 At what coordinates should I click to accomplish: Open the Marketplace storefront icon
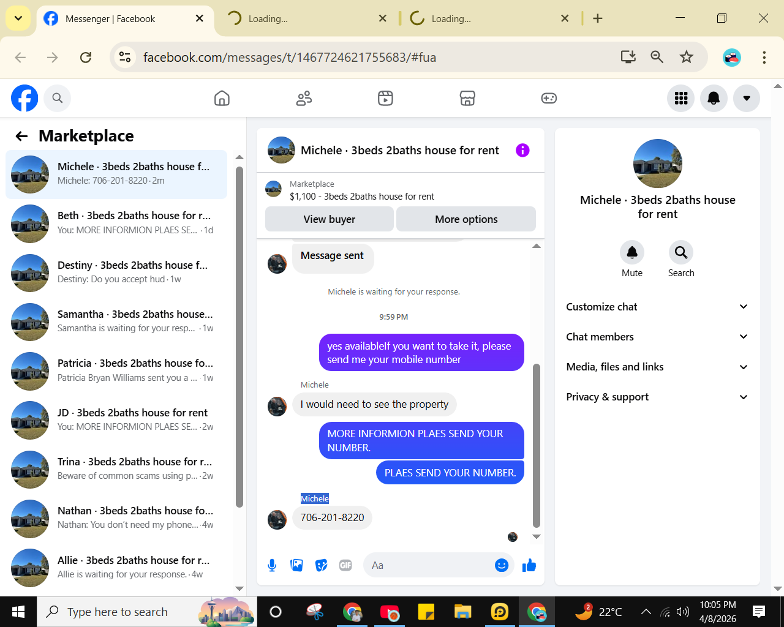click(467, 98)
